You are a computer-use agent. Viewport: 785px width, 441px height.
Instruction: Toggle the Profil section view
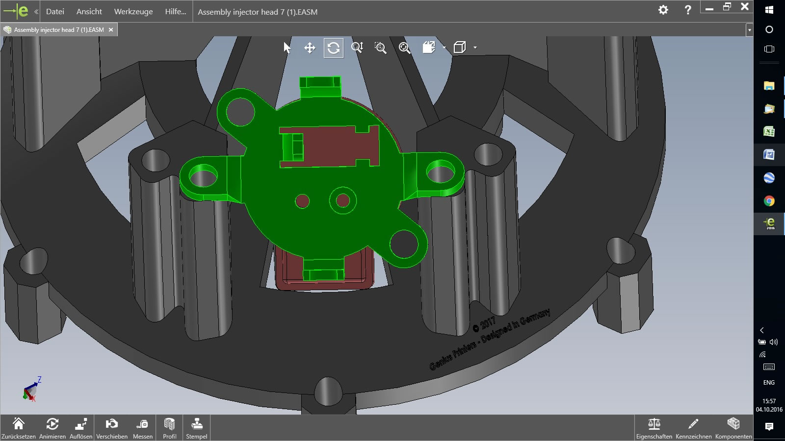[170, 428]
